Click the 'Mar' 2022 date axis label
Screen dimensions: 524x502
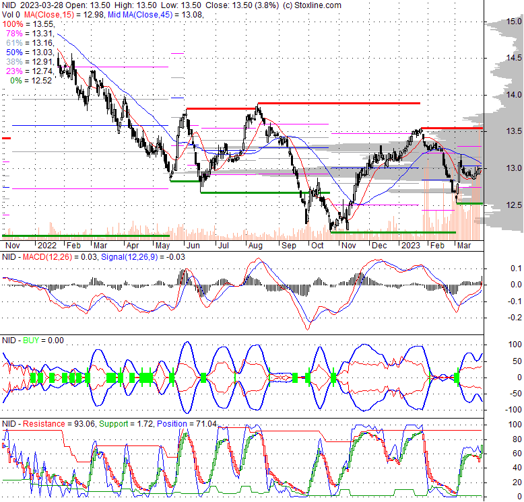point(100,246)
